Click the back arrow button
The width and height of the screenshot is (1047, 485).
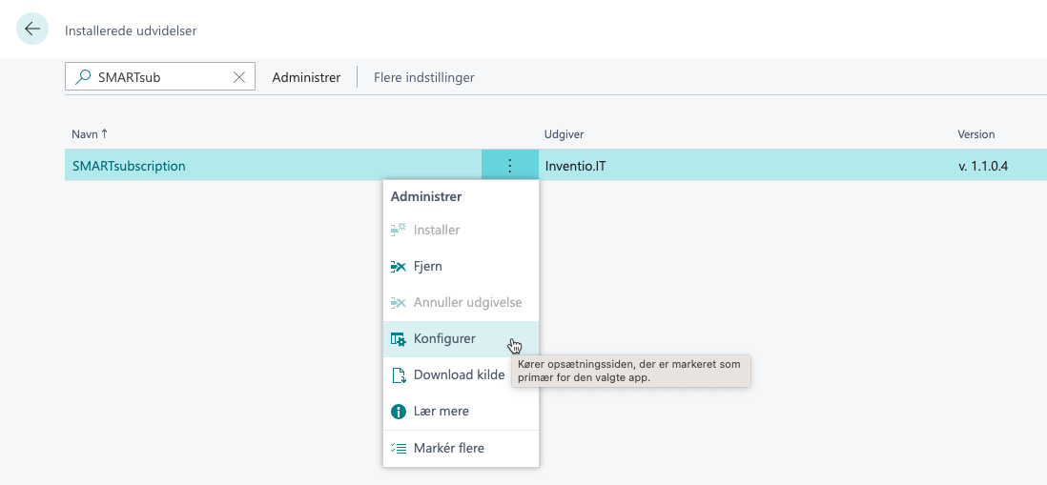(x=32, y=29)
